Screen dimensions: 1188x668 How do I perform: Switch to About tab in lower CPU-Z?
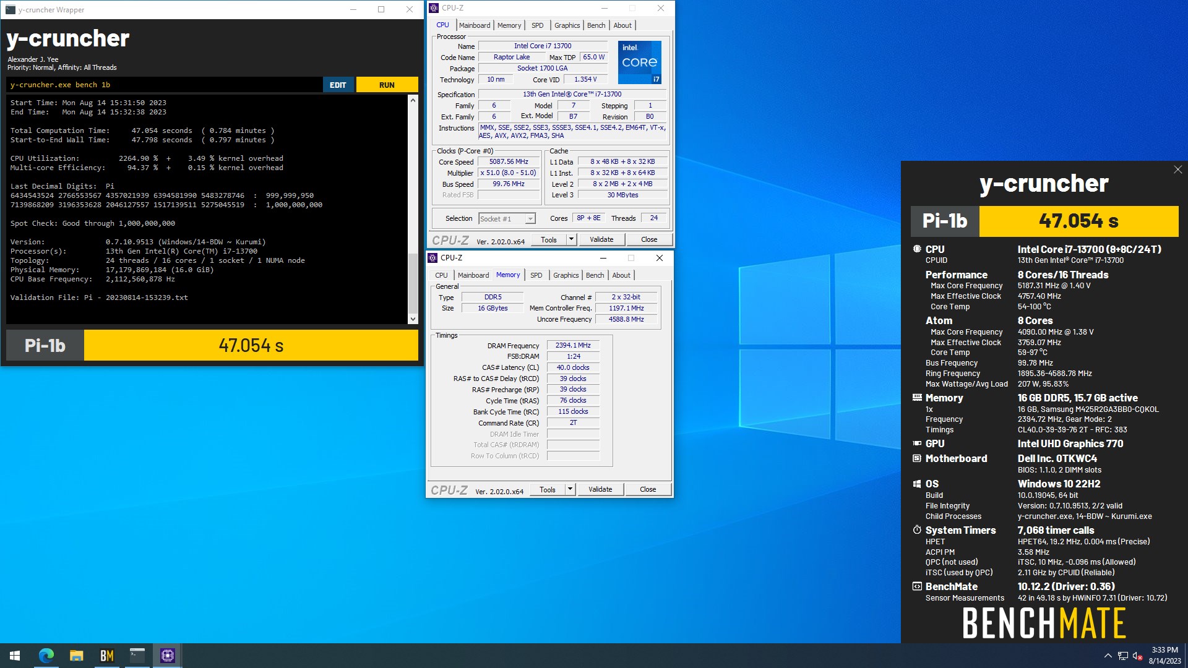[621, 275]
